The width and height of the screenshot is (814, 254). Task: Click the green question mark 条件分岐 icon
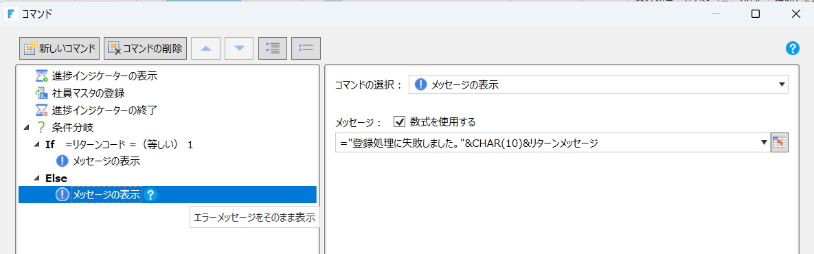pos(41,128)
